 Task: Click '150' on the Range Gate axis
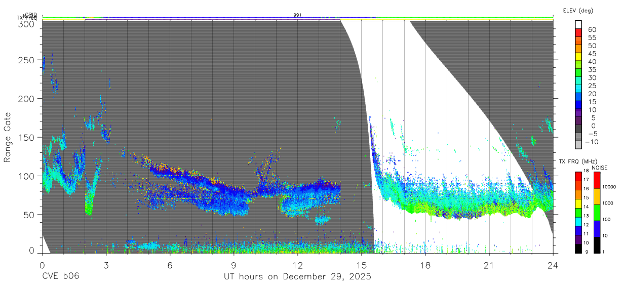pos(27,137)
